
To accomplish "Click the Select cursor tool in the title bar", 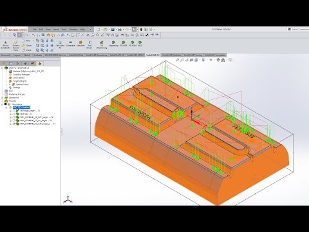I will [134, 30].
